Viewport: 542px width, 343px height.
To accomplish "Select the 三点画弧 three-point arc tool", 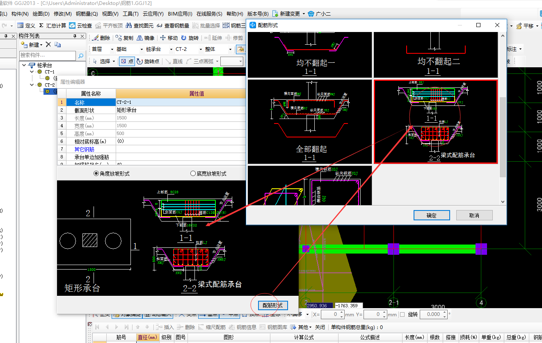I will coord(200,61).
